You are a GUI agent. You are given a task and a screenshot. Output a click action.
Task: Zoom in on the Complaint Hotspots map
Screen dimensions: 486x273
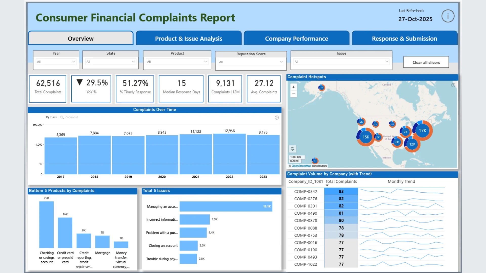(x=294, y=87)
